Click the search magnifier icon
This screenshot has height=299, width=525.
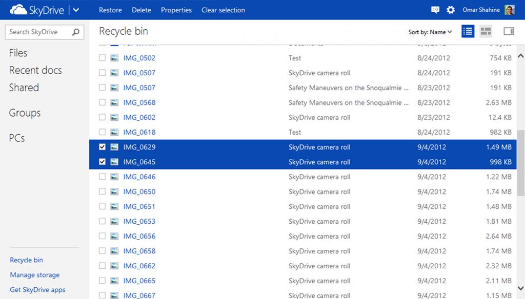[x=76, y=32]
